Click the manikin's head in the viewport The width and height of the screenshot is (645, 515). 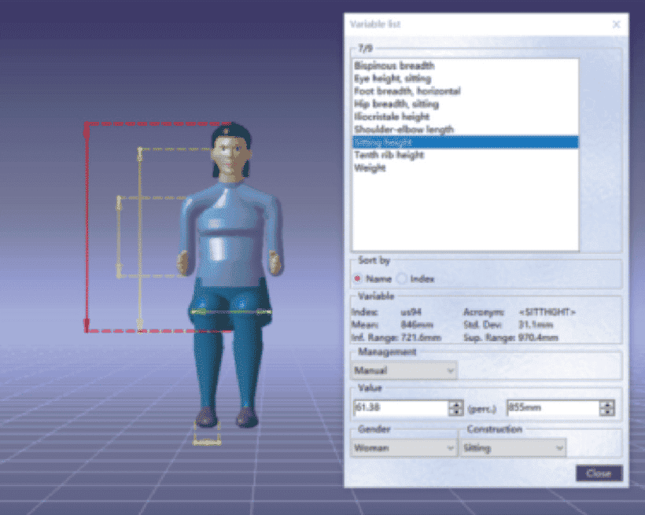(230, 151)
